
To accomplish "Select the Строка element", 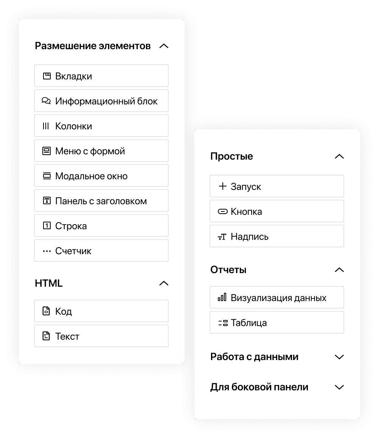I will coord(101,225).
